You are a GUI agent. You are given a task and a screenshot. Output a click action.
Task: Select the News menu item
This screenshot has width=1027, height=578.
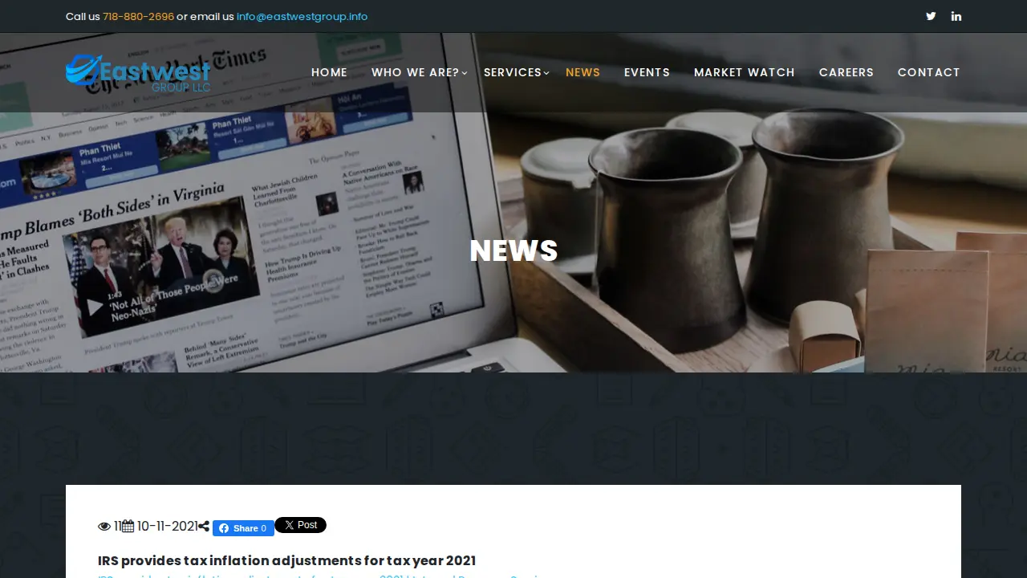pyautogui.click(x=583, y=72)
